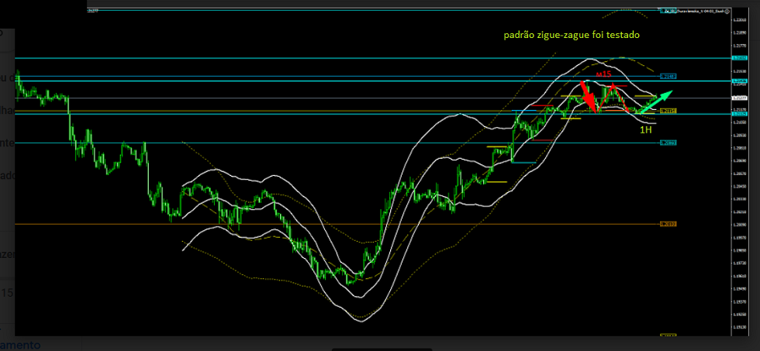760x351 pixels.
Task: Click the current price marker on axis
Action: [x=740, y=98]
